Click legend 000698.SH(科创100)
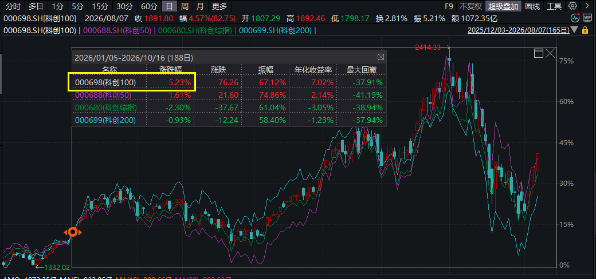 pos(40,30)
